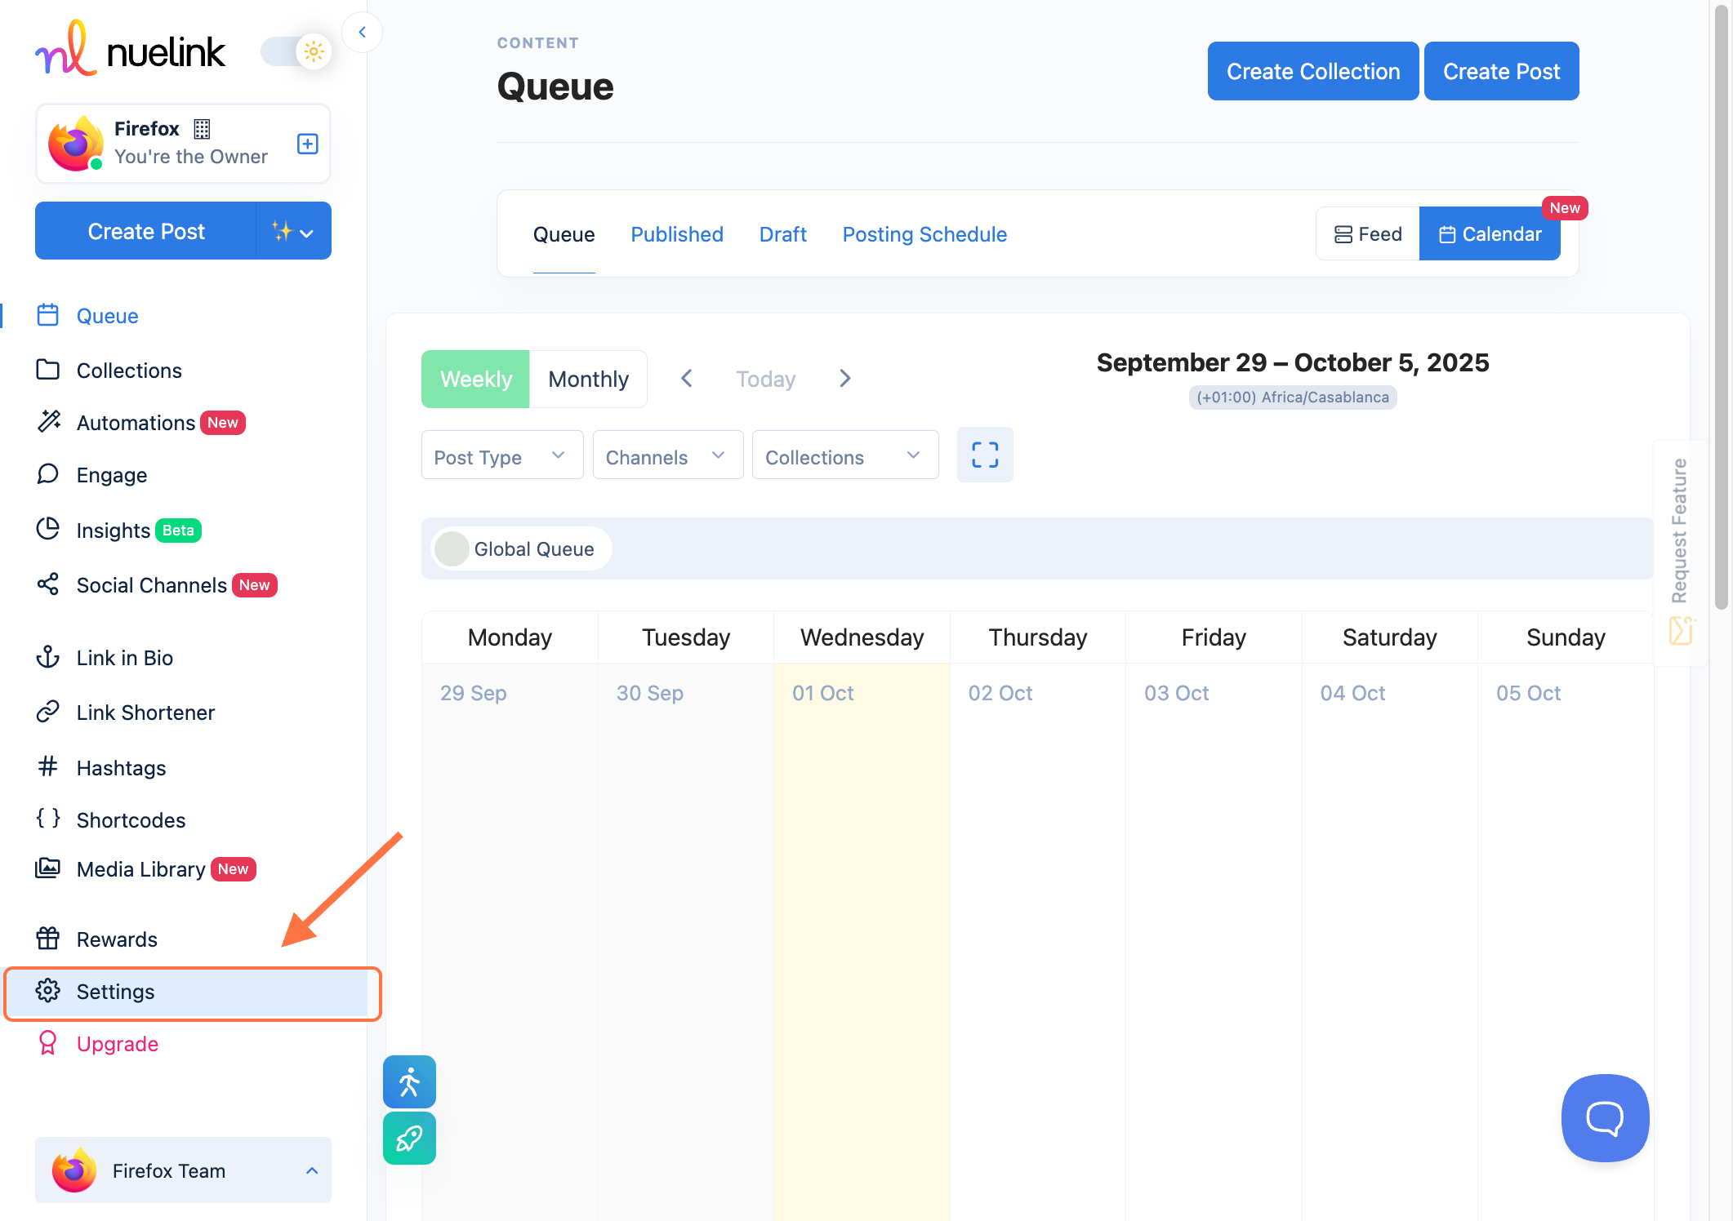Image resolution: width=1733 pixels, height=1221 pixels.
Task: Go to previous week arrow
Action: [686, 379]
